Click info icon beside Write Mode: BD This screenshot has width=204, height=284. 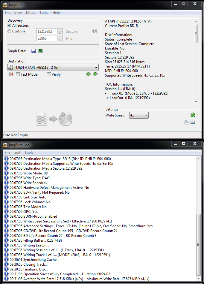6,173
